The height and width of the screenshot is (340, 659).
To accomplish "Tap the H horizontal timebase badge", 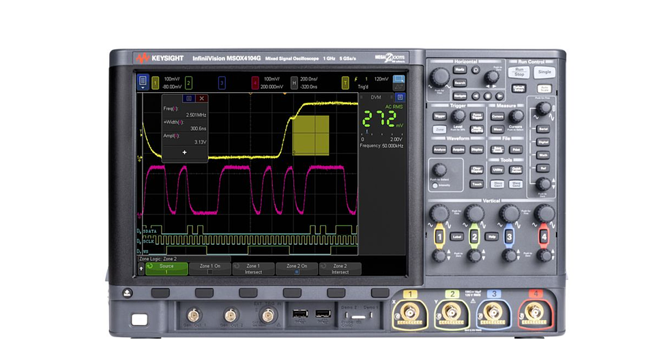I will [x=295, y=83].
